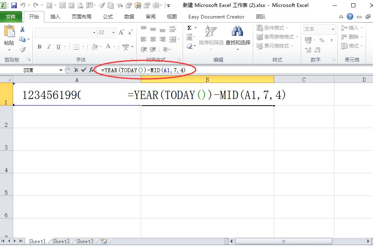Toggle Italic formatting button
Screen dimensions: 373x246
pos(49,47)
